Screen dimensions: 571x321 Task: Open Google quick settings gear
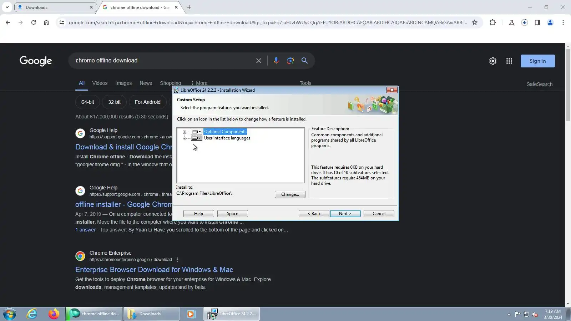(493, 61)
